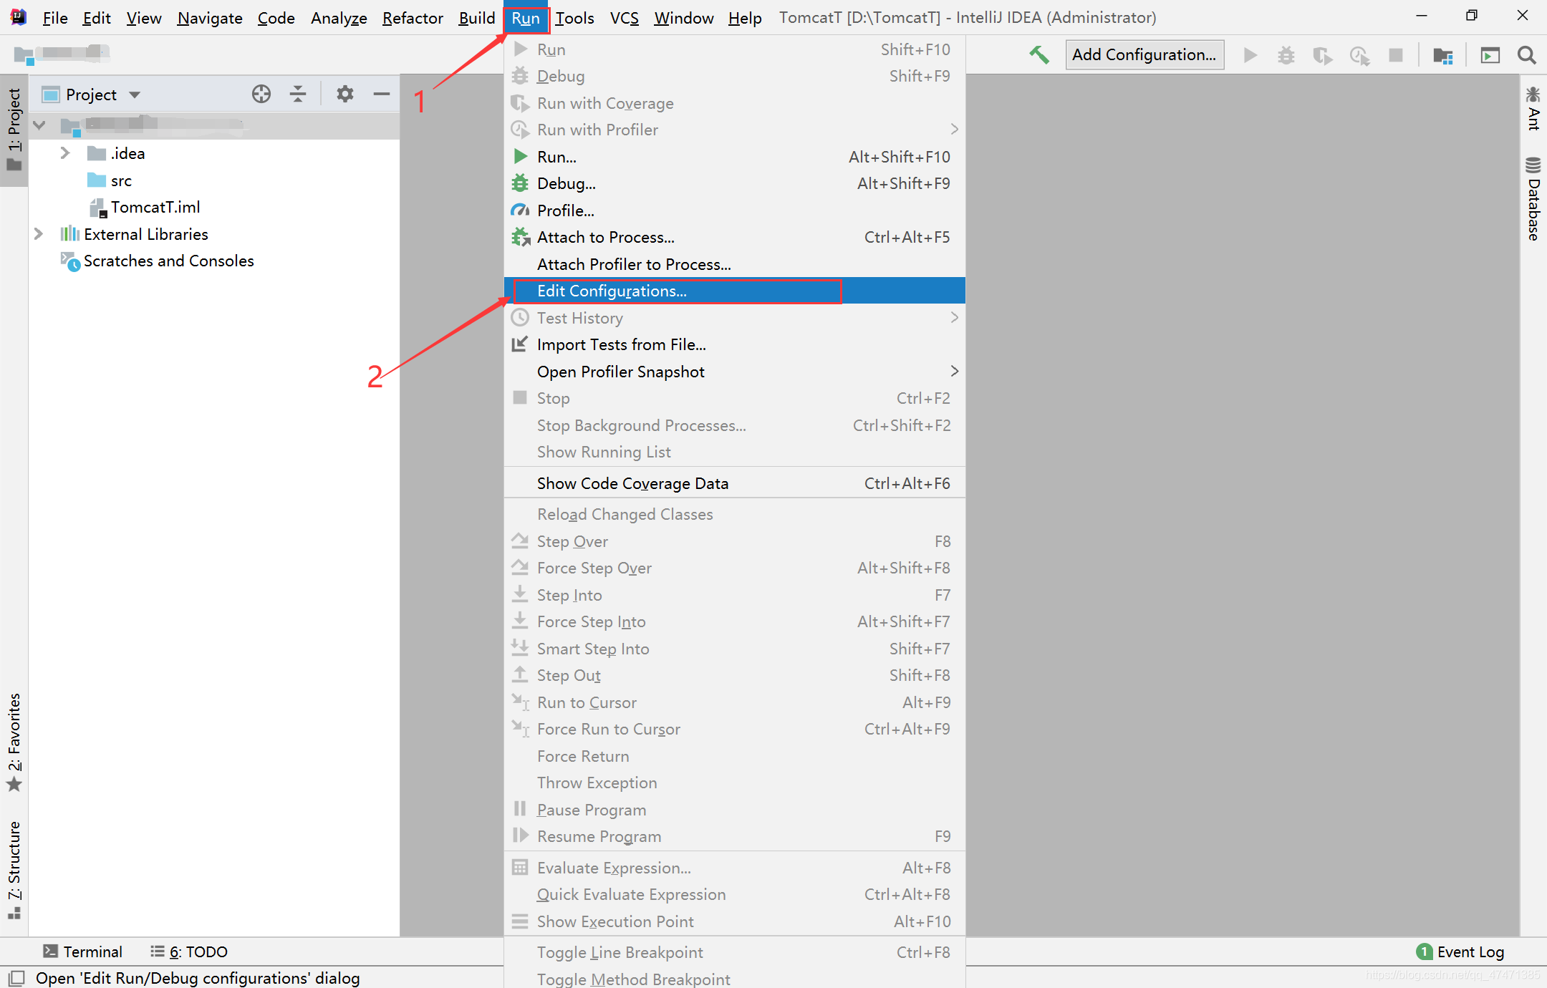
Task: Click Reload Changed Classes entry
Action: (x=735, y=514)
